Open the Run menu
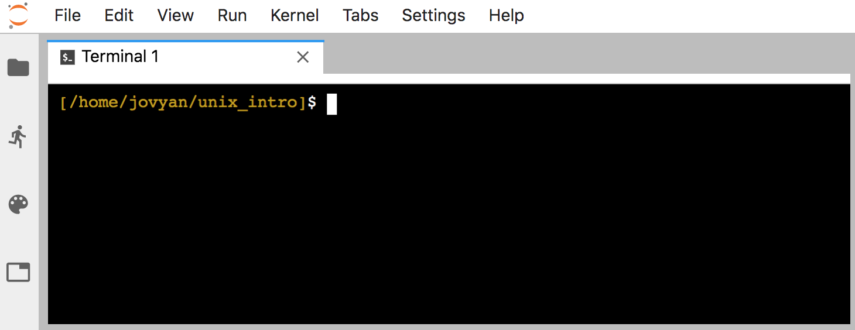Screen dimensions: 855x330 232,15
